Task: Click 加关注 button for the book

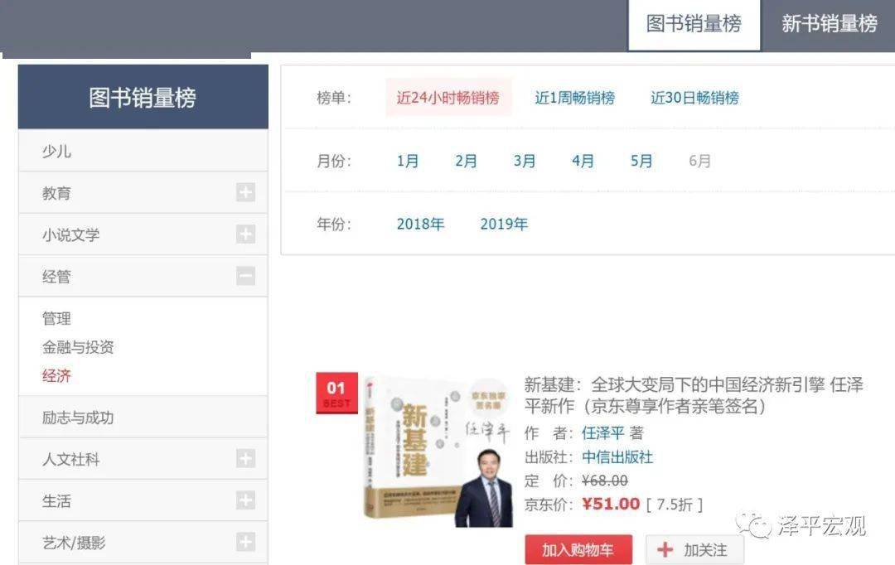Action: 694,549
